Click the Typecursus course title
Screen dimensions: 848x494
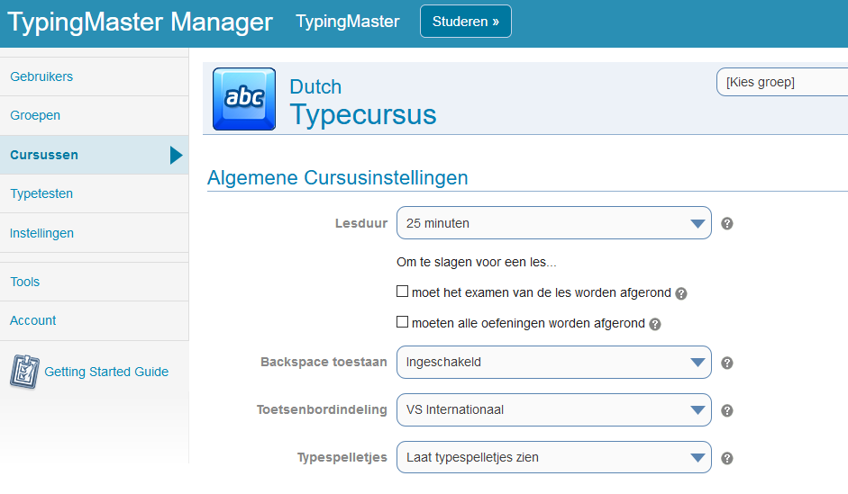pos(363,114)
